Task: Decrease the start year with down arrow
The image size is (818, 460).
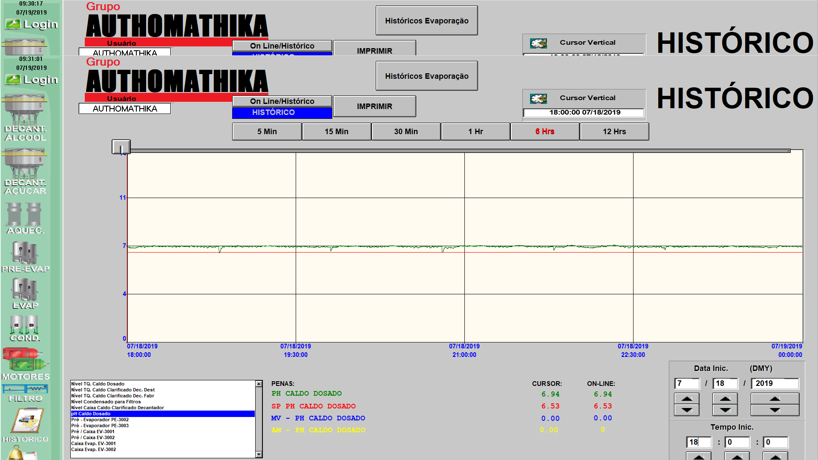Action: point(775,410)
